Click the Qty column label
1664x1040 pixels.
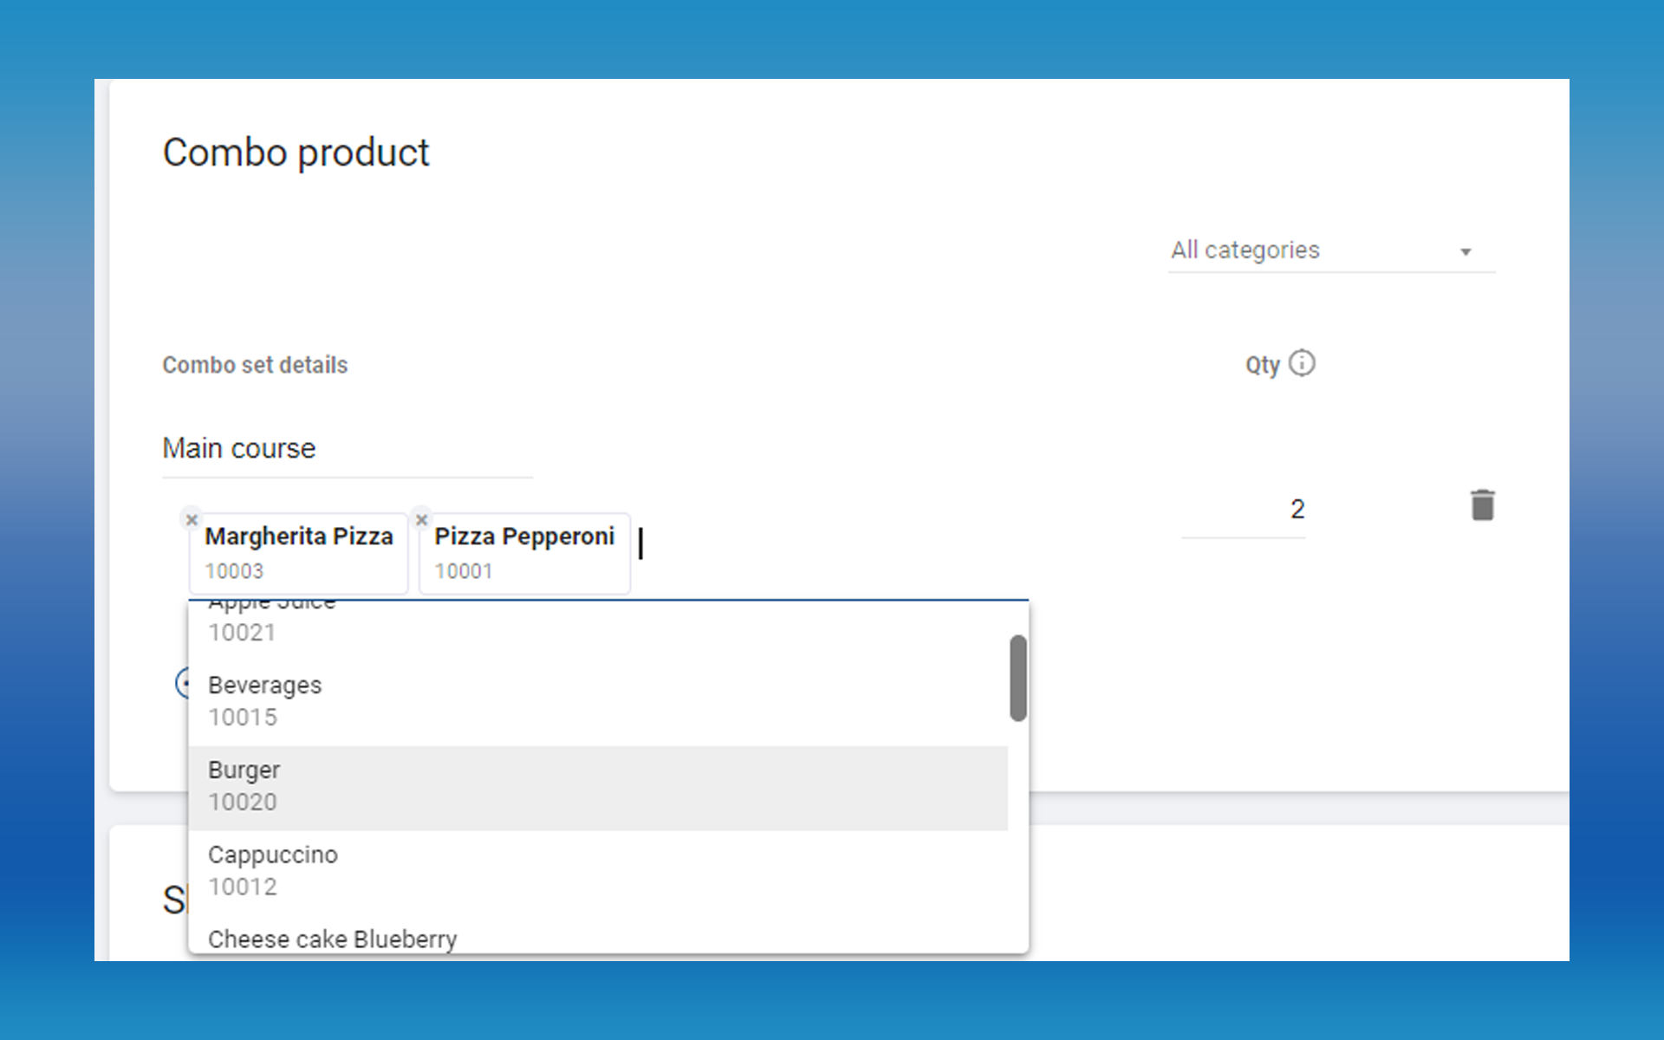1262,365
